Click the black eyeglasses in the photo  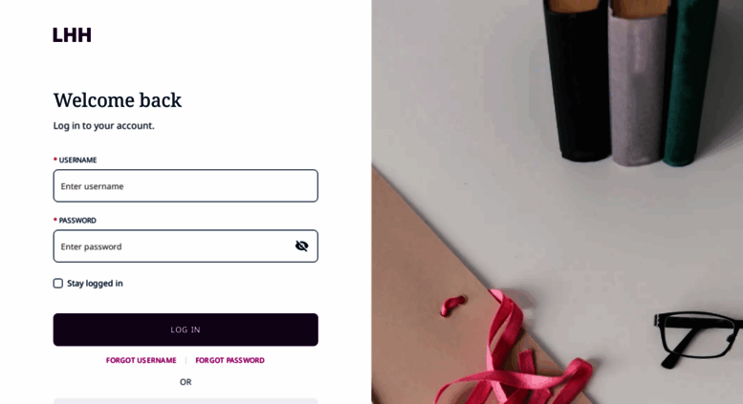[x=696, y=337]
